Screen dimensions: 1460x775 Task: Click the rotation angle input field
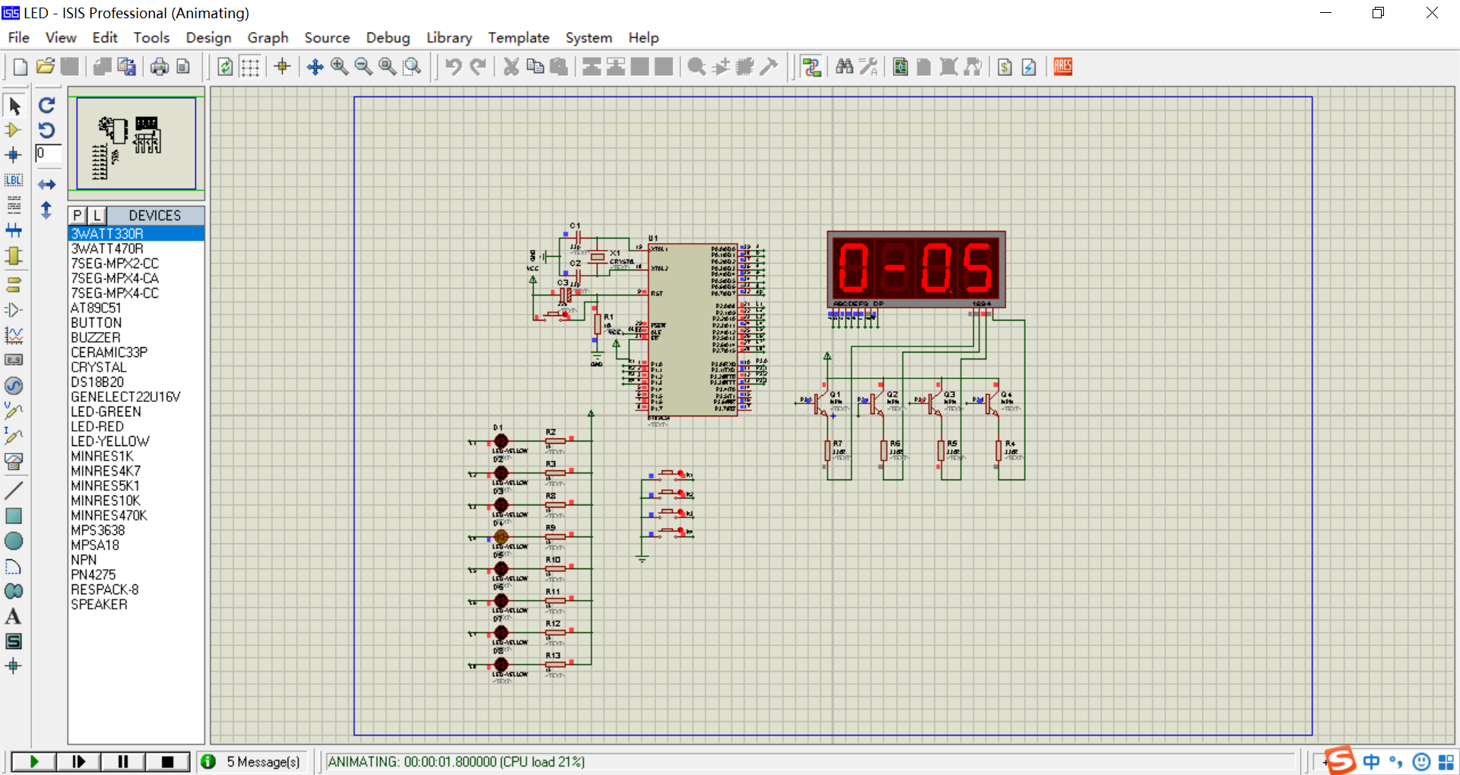pyautogui.click(x=48, y=153)
